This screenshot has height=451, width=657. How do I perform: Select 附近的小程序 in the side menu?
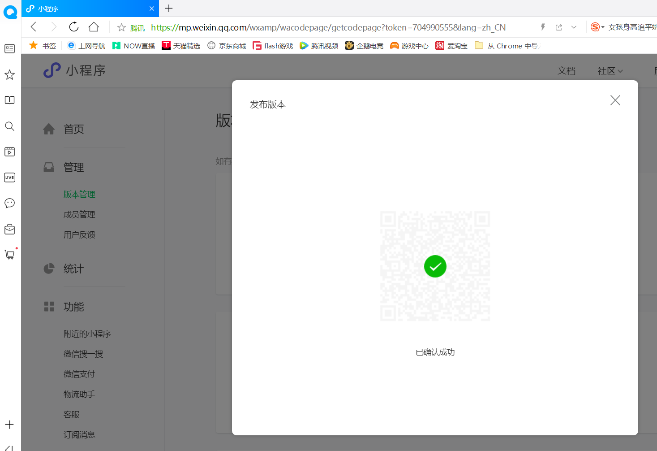pyautogui.click(x=87, y=334)
